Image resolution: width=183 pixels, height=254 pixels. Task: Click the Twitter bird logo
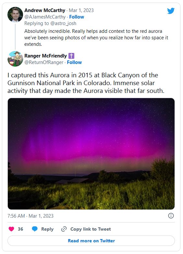click(x=171, y=11)
